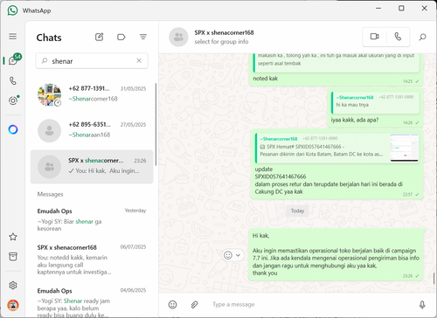Open WhatsApp Settings gear
The image size is (437, 318).
click(x=13, y=285)
